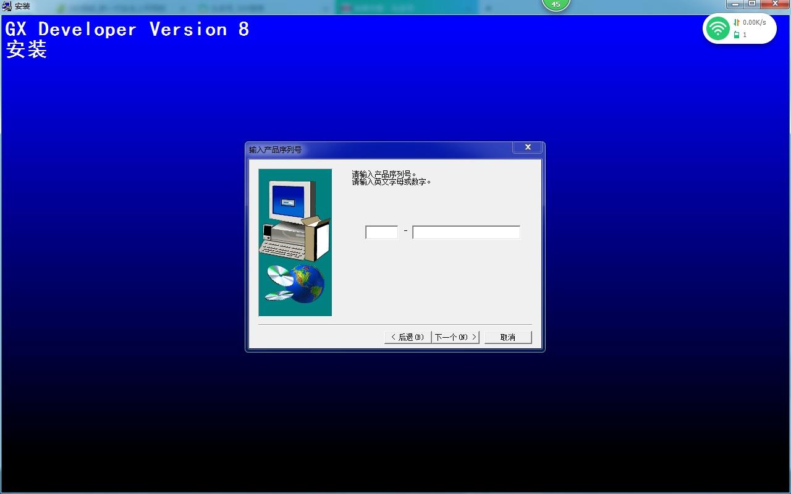Click the long product serial number field
This screenshot has height=494, width=791.
click(466, 232)
